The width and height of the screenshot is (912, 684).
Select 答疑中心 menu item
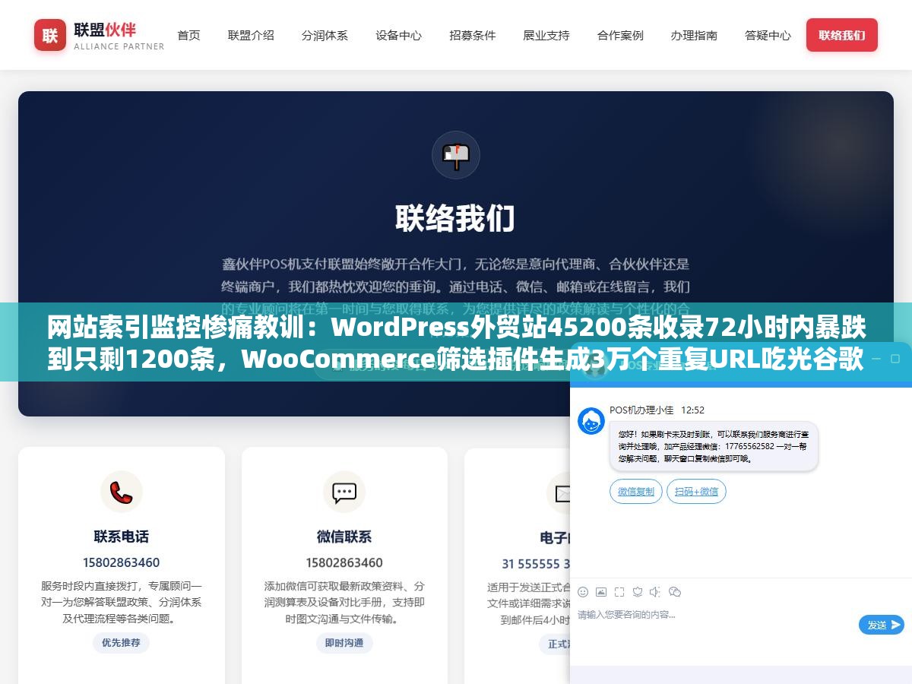click(x=768, y=35)
